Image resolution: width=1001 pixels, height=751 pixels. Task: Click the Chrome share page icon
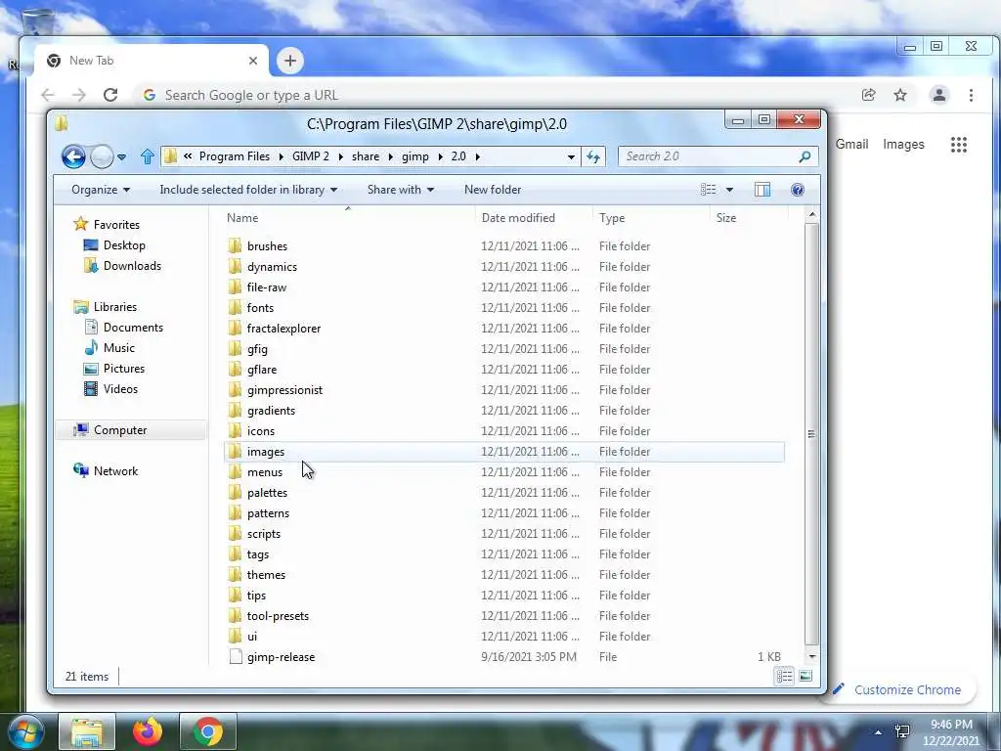(868, 95)
